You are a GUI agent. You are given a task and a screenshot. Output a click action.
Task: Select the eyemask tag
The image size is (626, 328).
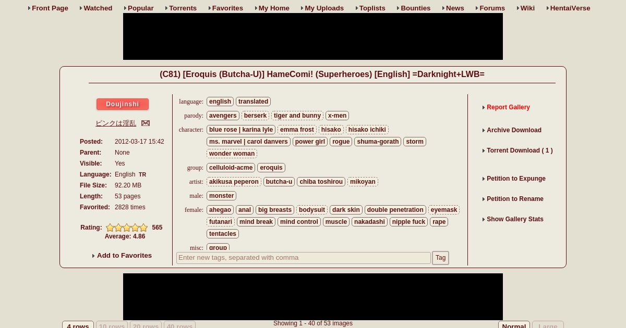444,210
